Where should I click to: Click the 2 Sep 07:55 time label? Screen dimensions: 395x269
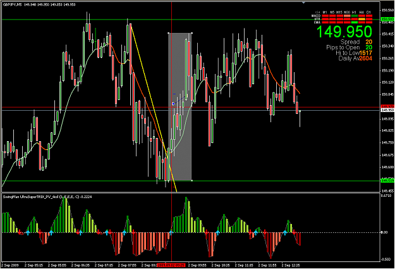(127, 265)
